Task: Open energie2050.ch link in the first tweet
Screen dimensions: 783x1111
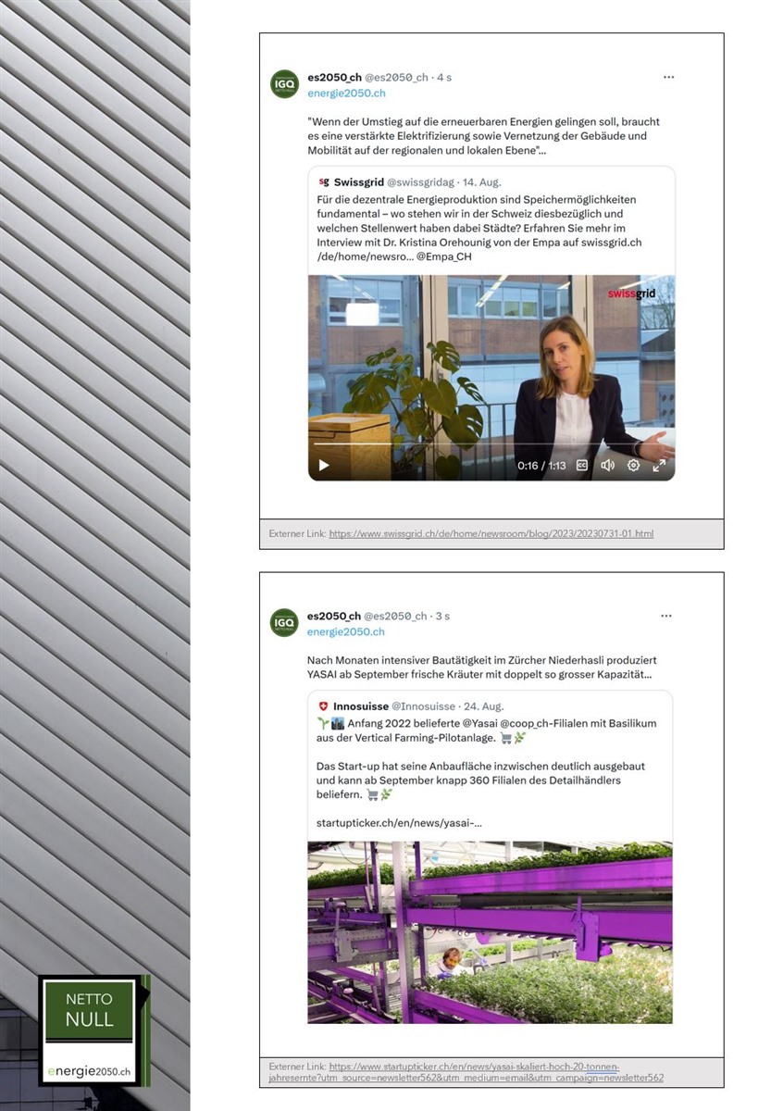Action: (x=346, y=94)
